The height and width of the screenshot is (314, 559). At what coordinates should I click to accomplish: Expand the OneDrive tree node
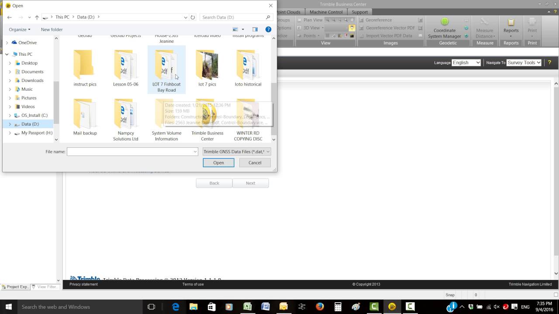7,43
